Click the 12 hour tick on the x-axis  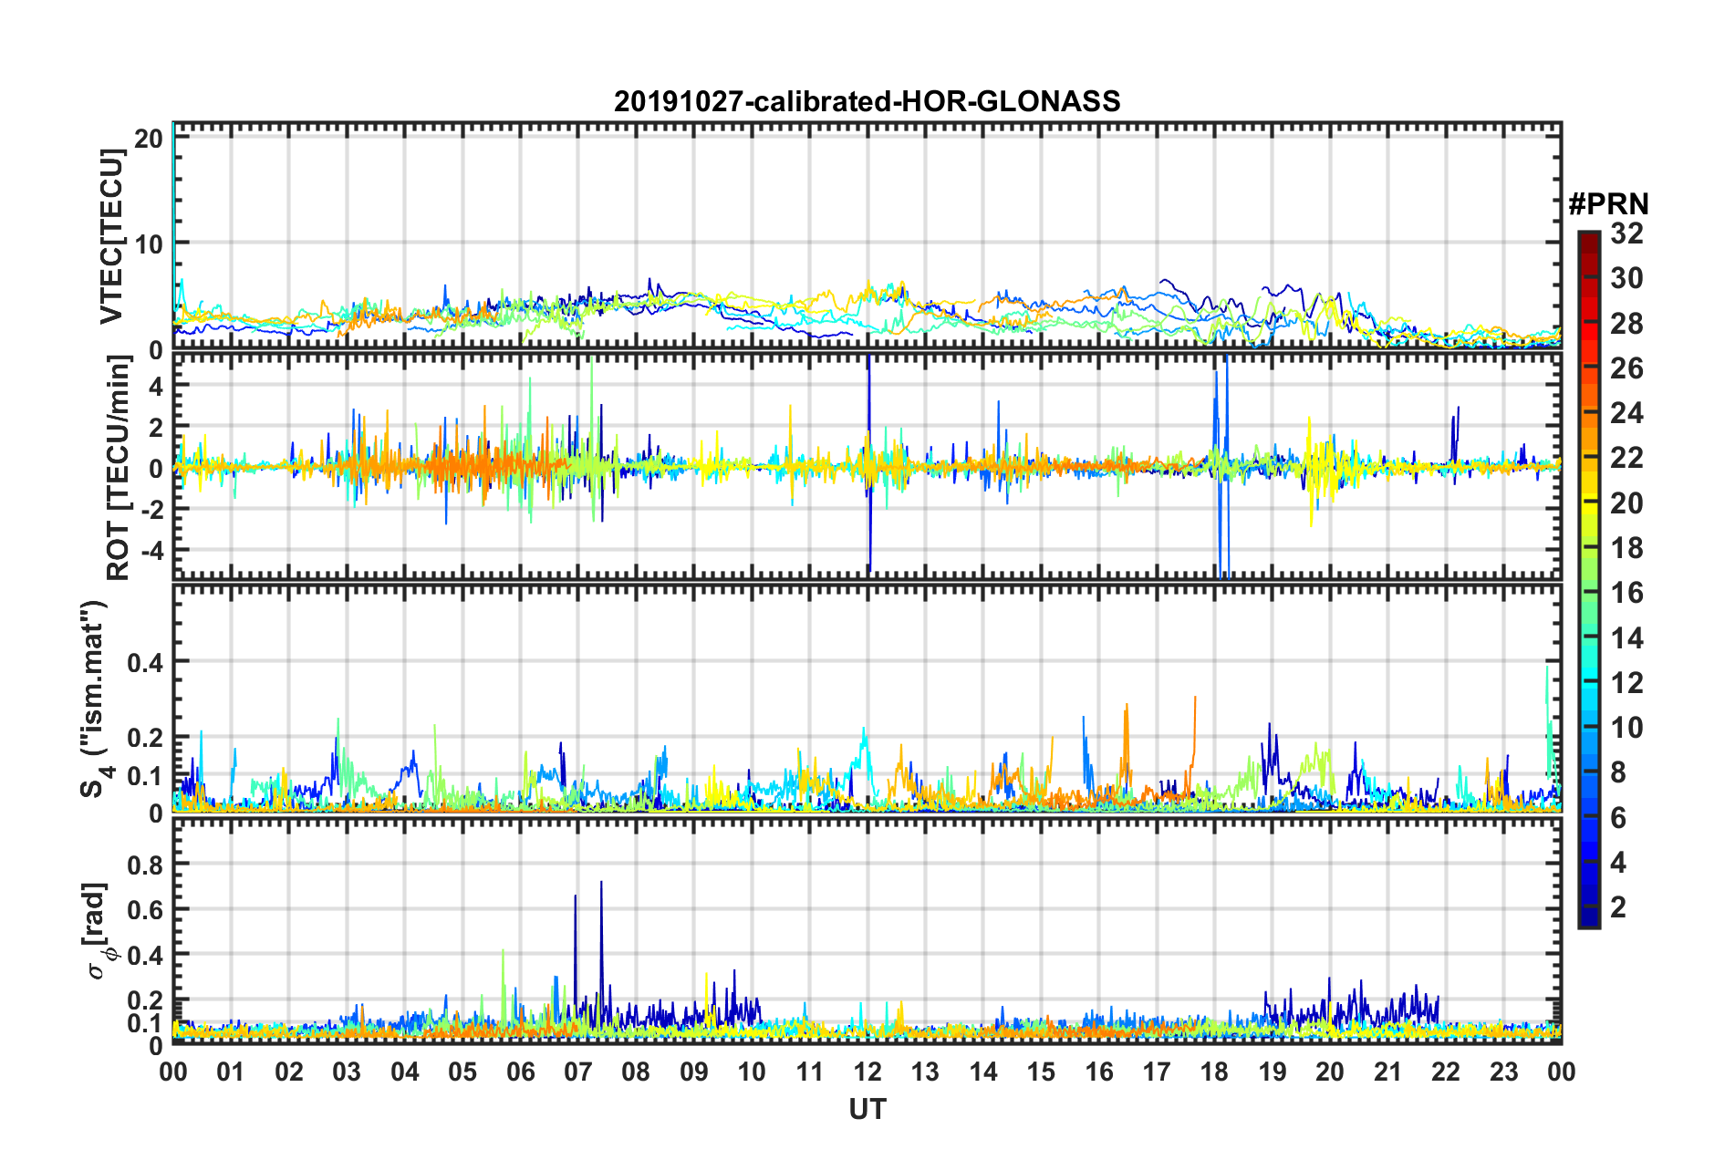coord(867,1072)
